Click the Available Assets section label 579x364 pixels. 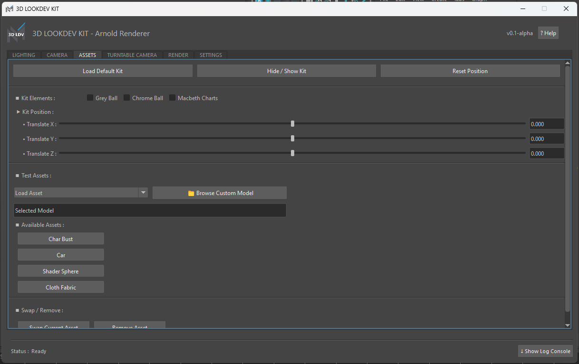43,225
